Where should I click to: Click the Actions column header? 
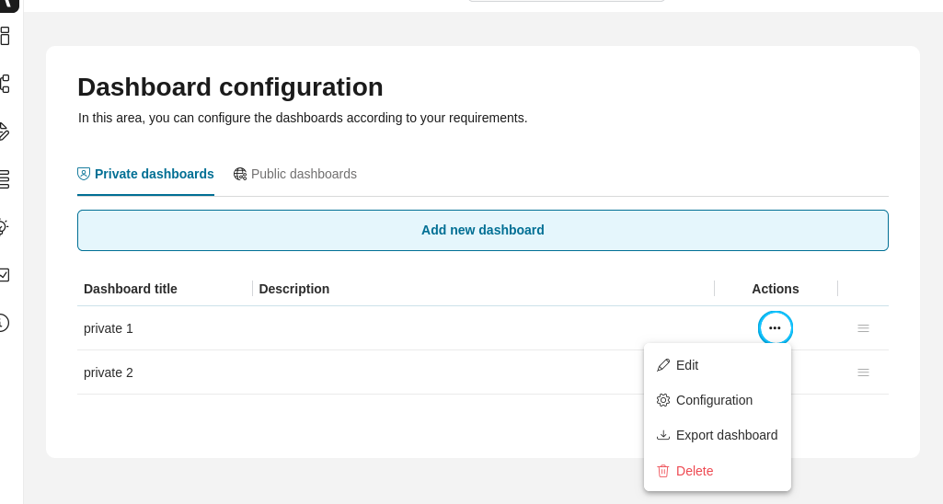tap(776, 289)
